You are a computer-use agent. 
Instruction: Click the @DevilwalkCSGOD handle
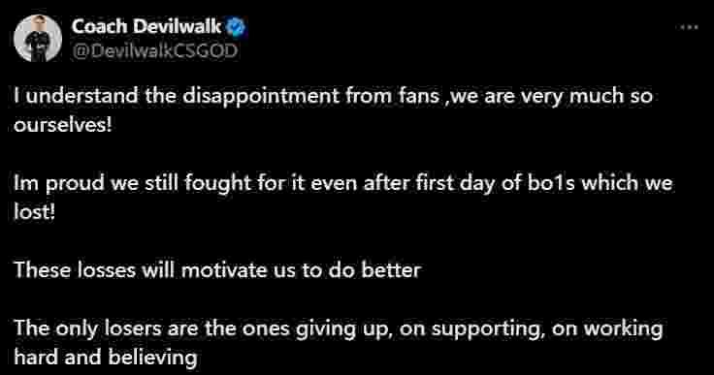[155, 50]
